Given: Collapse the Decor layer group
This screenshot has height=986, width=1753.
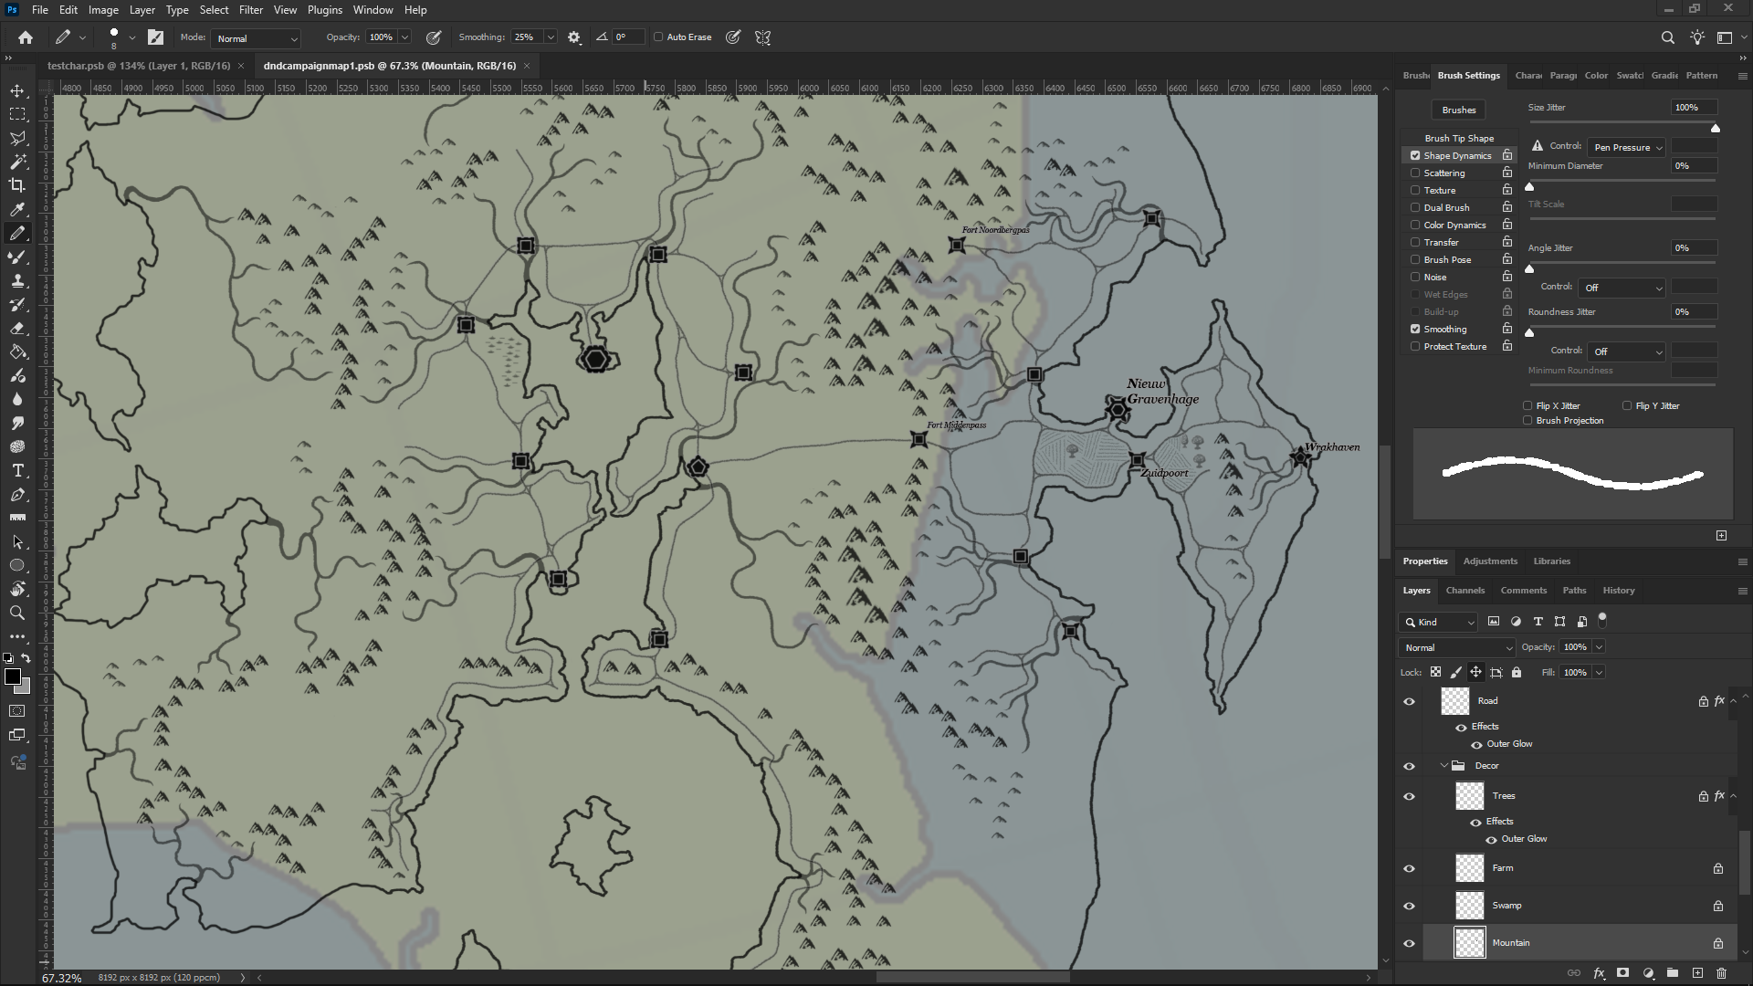Looking at the screenshot, I should click(x=1443, y=766).
